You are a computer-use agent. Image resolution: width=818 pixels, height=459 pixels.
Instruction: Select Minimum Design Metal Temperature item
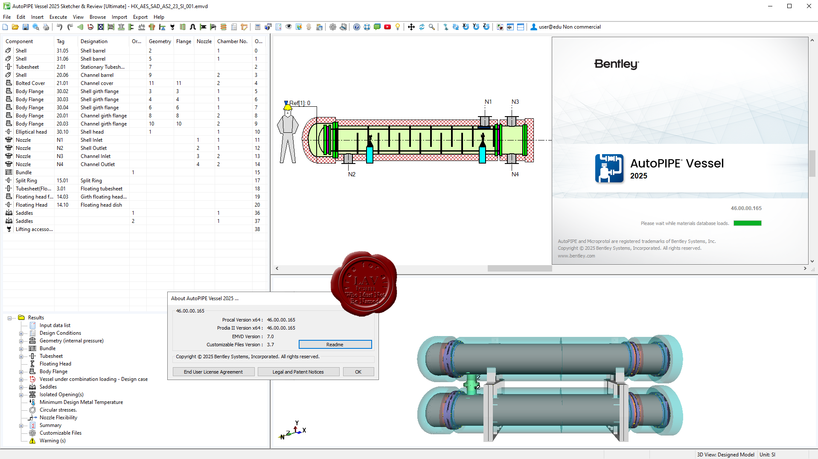coord(81,402)
